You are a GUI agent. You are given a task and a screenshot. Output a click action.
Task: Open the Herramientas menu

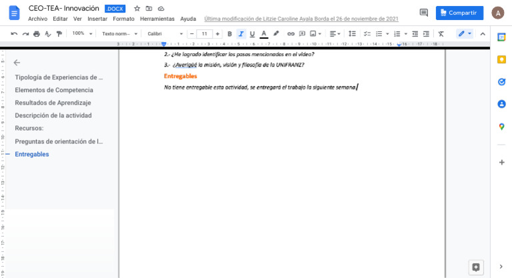click(x=157, y=19)
